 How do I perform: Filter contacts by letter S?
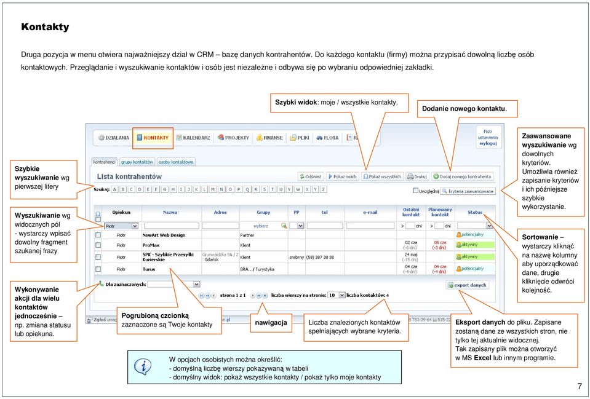(x=265, y=189)
